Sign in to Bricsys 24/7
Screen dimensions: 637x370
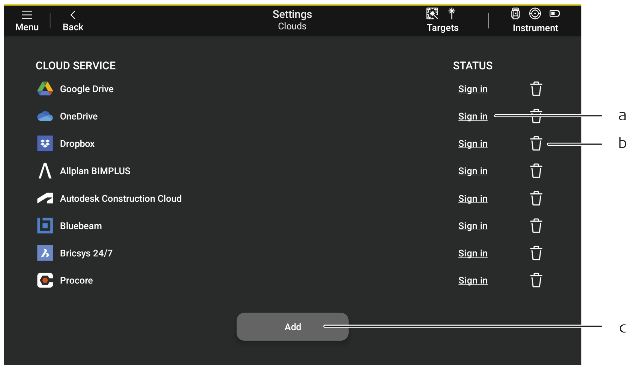coord(473,253)
